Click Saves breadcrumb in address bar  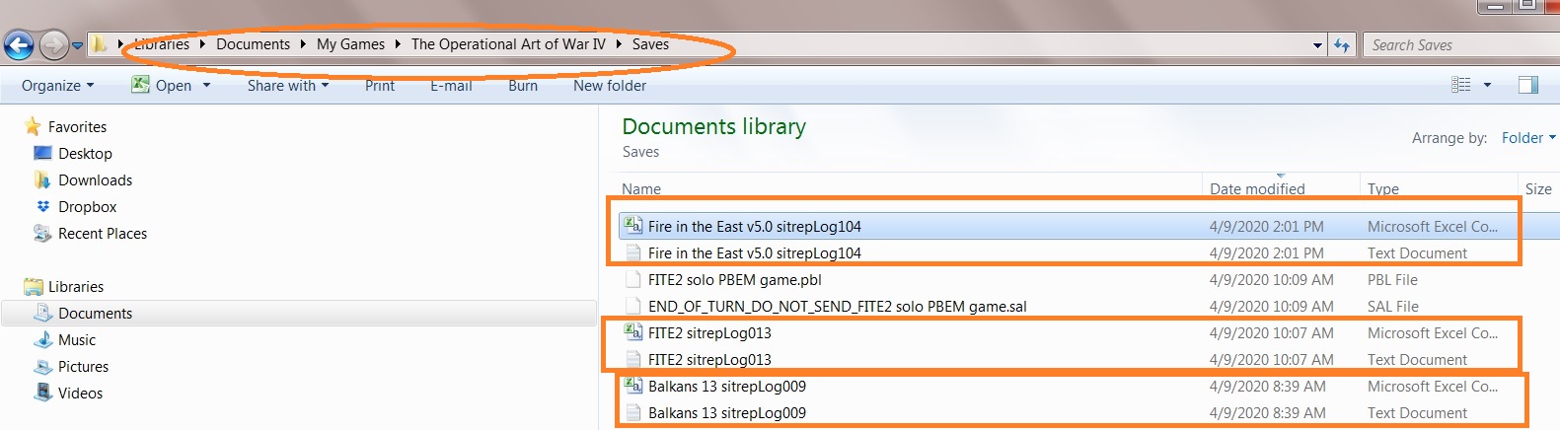point(650,44)
